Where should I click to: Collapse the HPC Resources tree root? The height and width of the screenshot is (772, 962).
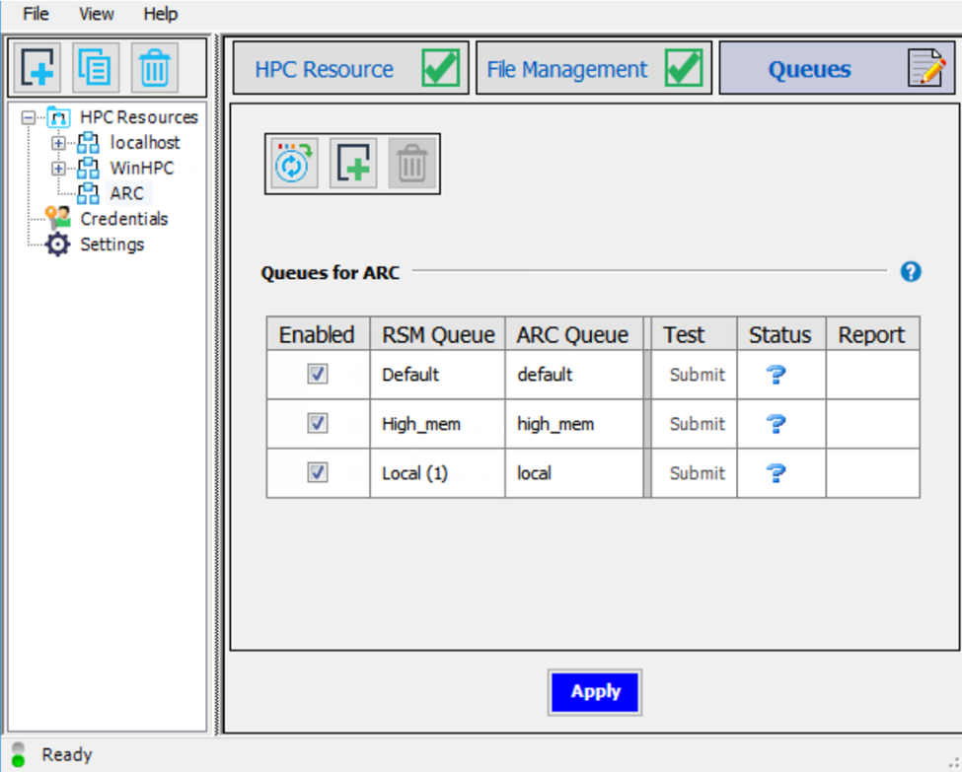(28, 116)
